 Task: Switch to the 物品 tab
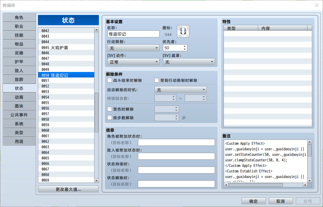click(19, 44)
